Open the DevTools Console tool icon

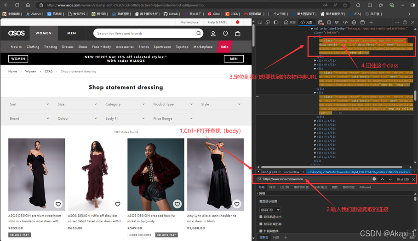click(321, 23)
